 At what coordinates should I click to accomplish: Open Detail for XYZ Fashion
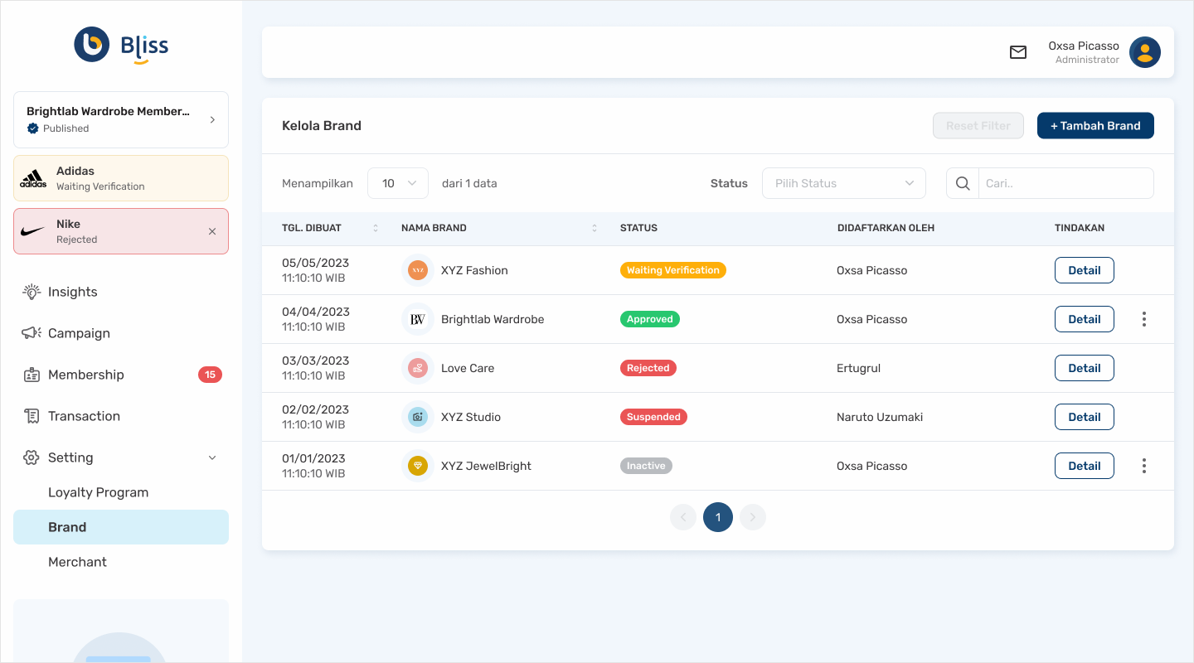point(1085,270)
